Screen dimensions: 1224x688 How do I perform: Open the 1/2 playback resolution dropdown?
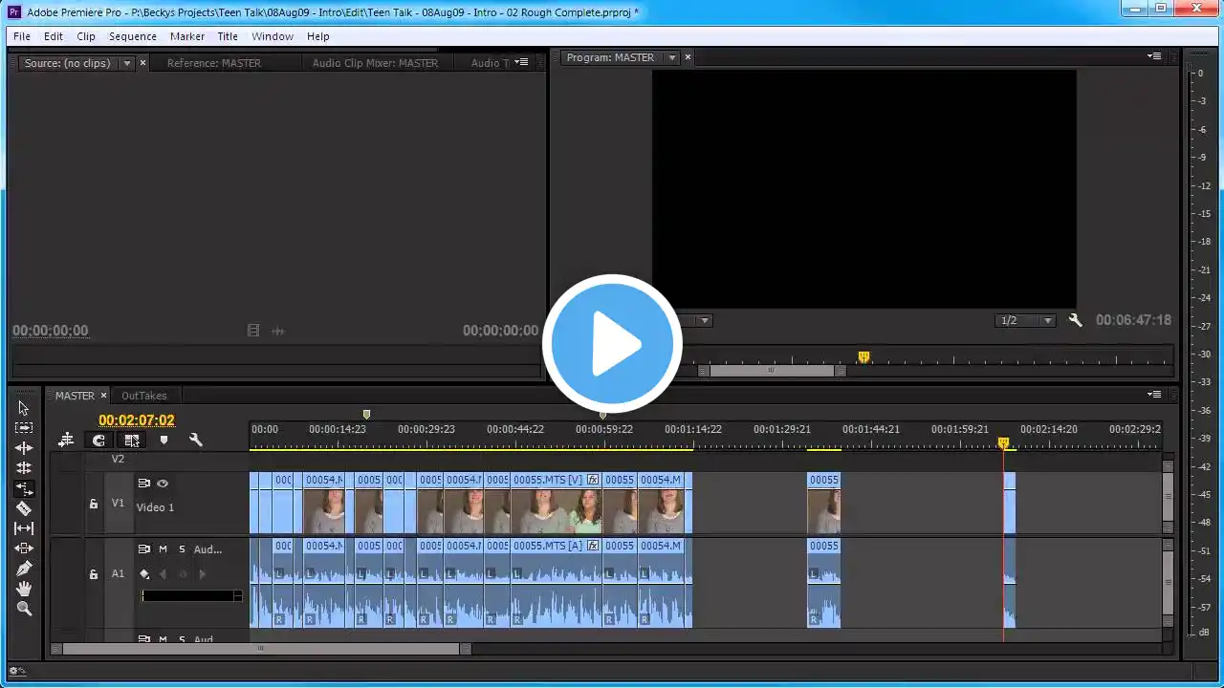(x=1024, y=321)
